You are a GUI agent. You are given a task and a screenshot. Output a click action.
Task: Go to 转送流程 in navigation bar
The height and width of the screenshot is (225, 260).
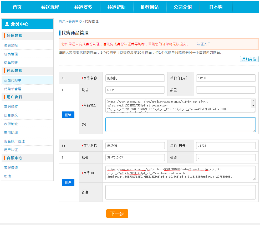pos(50,7)
